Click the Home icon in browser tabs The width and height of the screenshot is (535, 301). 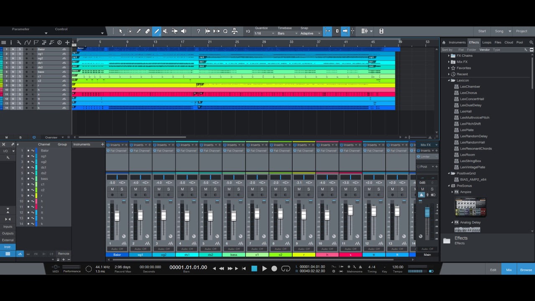[x=443, y=42]
